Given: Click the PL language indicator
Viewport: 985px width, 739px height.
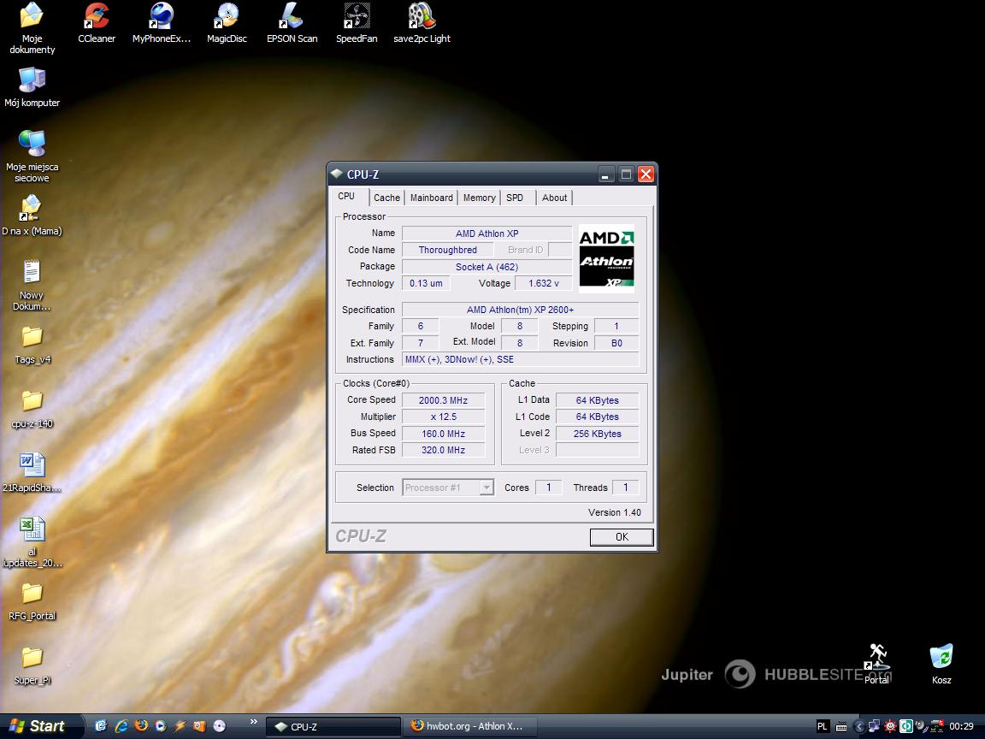Looking at the screenshot, I should pos(822,726).
